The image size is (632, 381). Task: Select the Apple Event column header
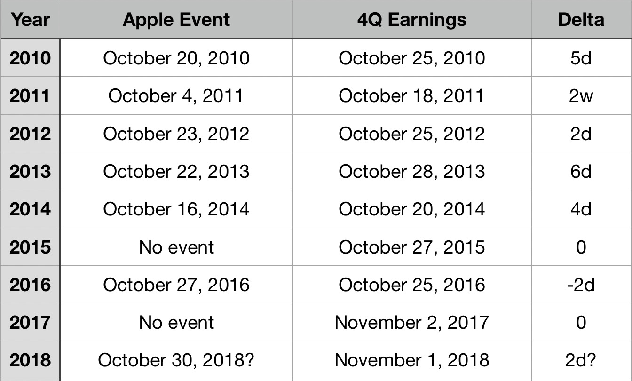click(176, 19)
